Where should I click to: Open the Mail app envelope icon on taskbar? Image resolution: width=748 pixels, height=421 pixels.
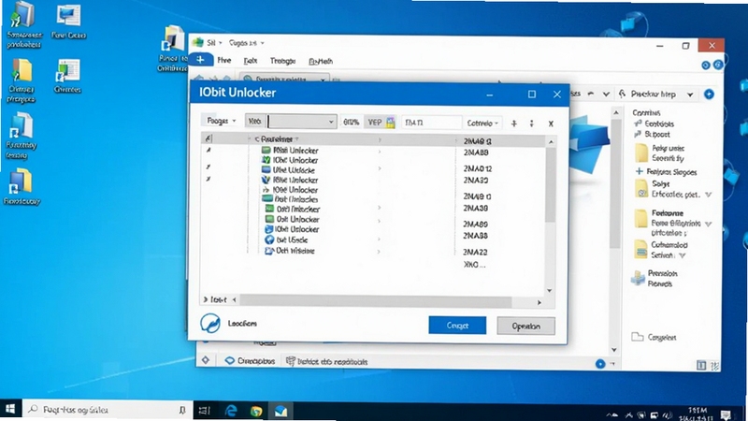(280, 411)
